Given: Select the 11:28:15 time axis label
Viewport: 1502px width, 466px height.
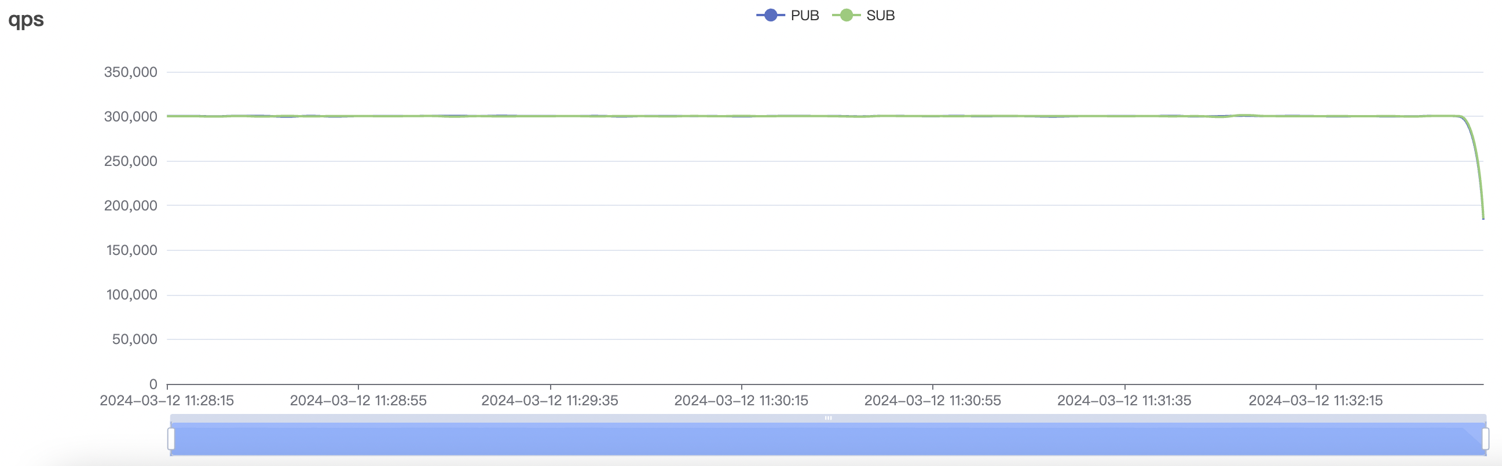Looking at the screenshot, I should pos(167,401).
